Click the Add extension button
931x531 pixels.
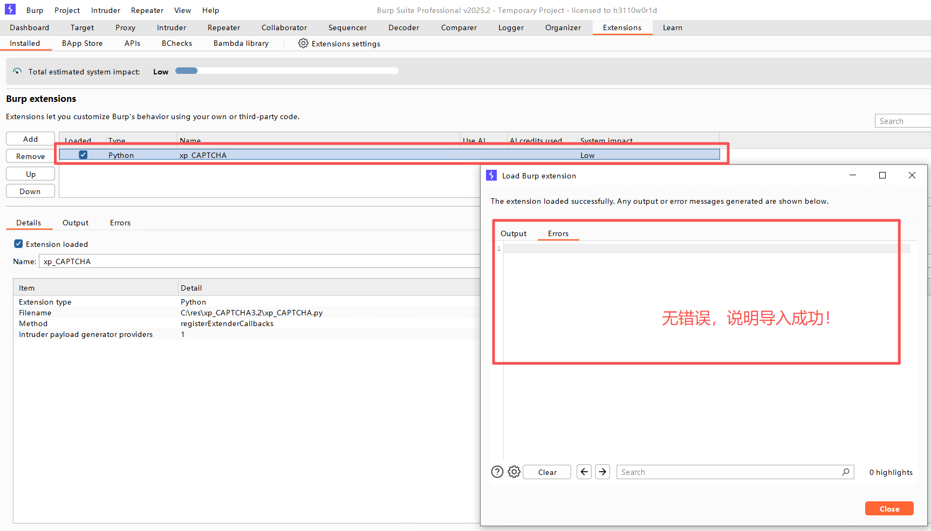click(30, 139)
